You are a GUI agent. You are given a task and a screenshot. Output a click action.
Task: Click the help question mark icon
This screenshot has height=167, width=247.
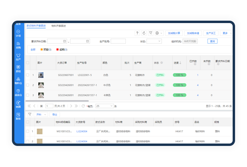137,33
